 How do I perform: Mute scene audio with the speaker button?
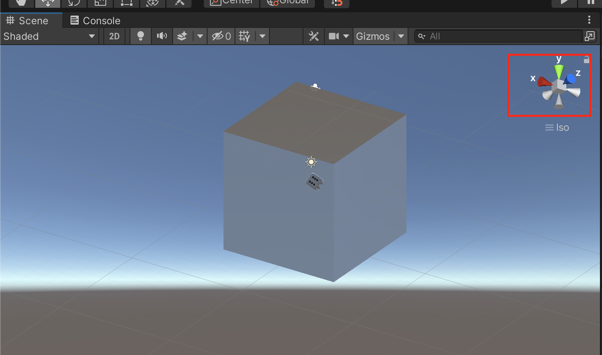pyautogui.click(x=162, y=36)
